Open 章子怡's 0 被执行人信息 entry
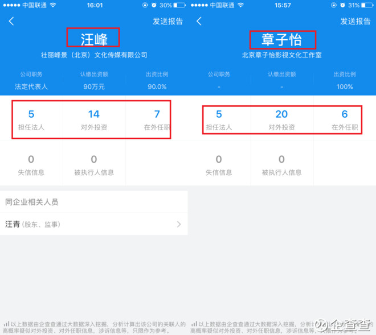Image resolution: width=376 pixels, height=335 pixels. point(281,166)
